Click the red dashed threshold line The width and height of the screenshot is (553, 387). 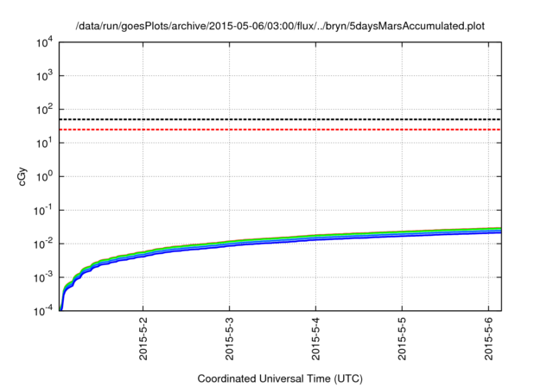(280, 130)
